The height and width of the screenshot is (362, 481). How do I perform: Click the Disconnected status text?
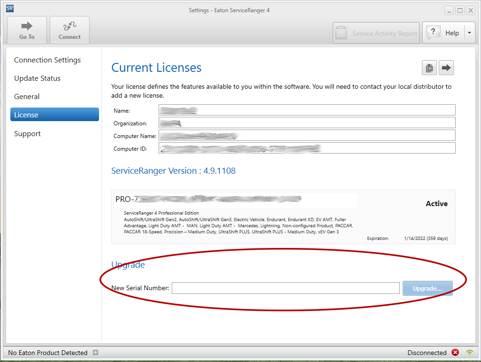(x=427, y=353)
